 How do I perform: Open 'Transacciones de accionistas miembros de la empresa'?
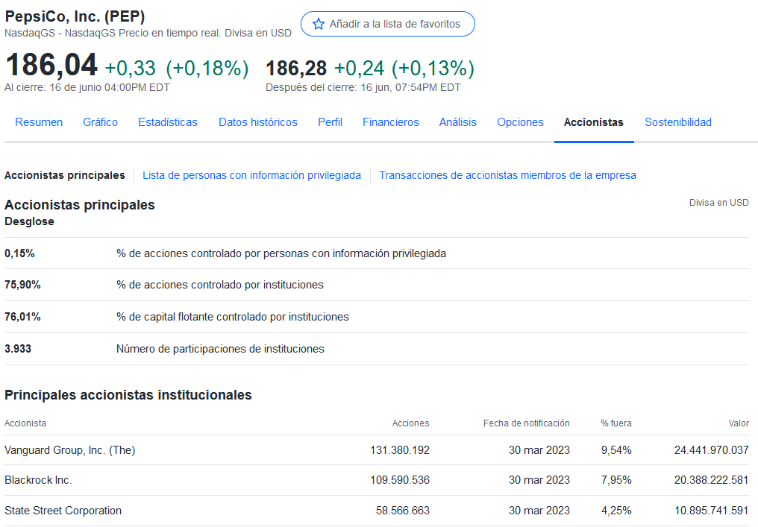(507, 175)
